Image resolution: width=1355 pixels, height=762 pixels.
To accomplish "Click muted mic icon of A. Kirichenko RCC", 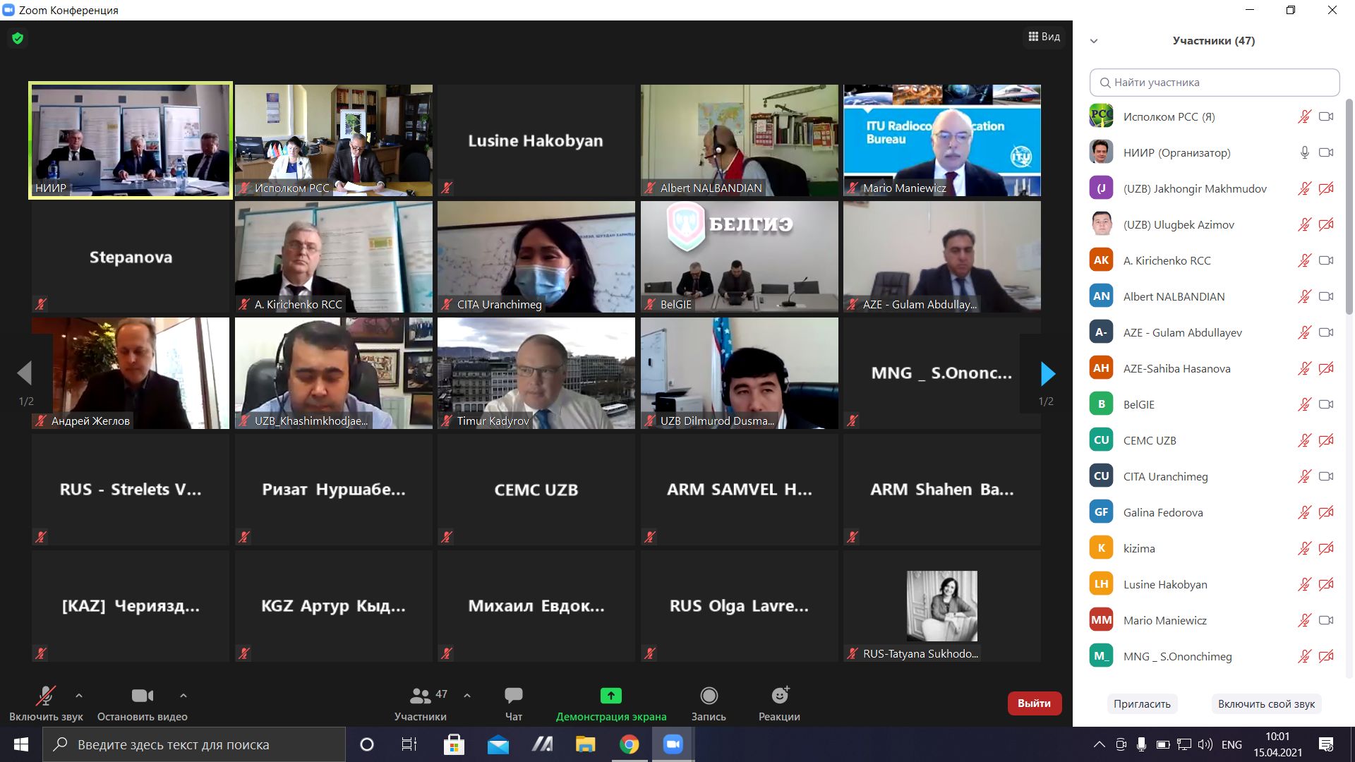I will click(1304, 260).
